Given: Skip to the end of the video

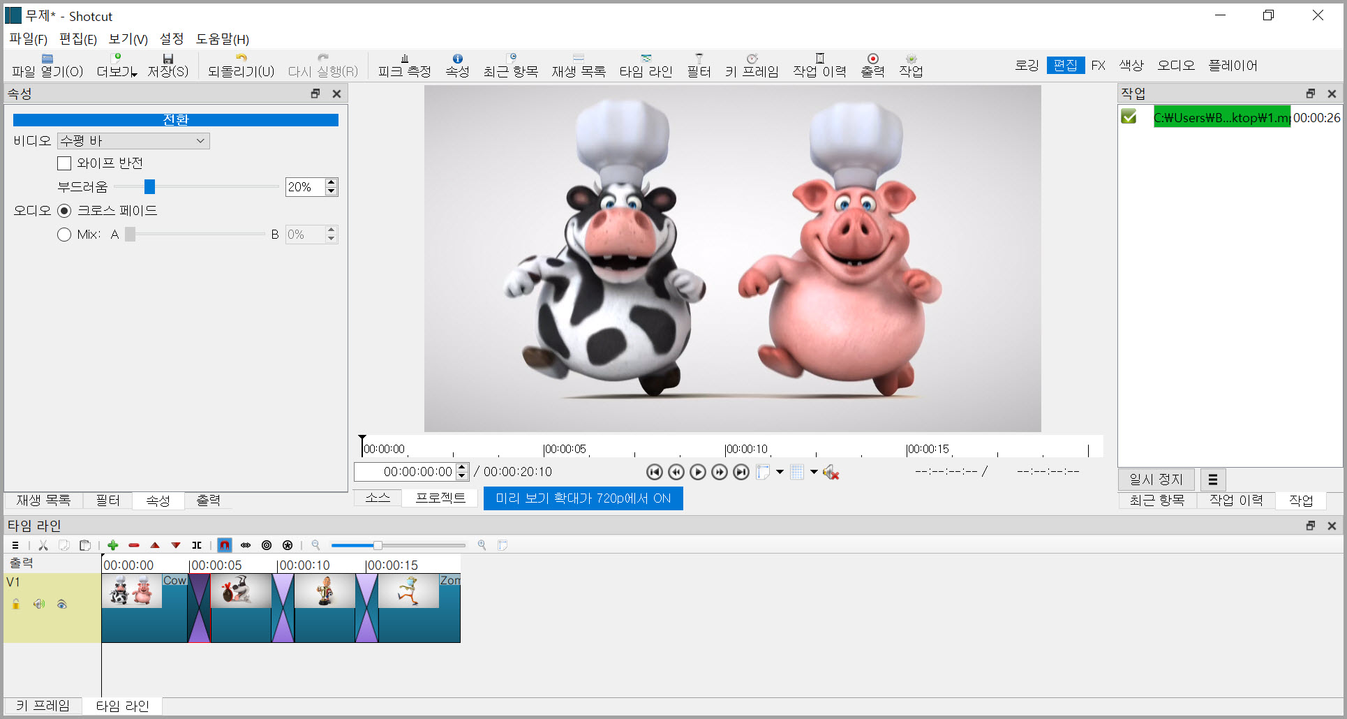Looking at the screenshot, I should (741, 473).
